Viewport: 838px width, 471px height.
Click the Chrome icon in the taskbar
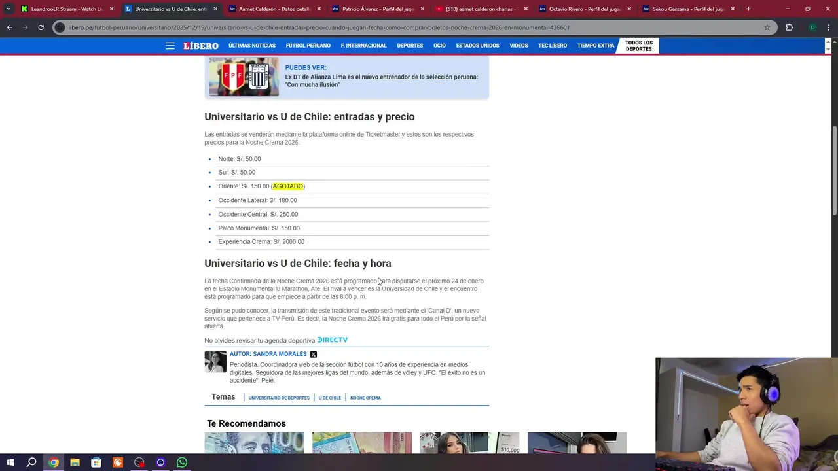[x=53, y=462]
